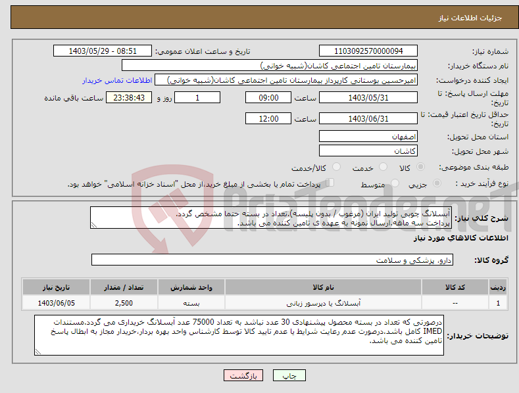Image resolution: width=519 pixels, height=393 pixels.
Task: Click the شرح کلی نیاز description textarea
Action: click(271, 218)
